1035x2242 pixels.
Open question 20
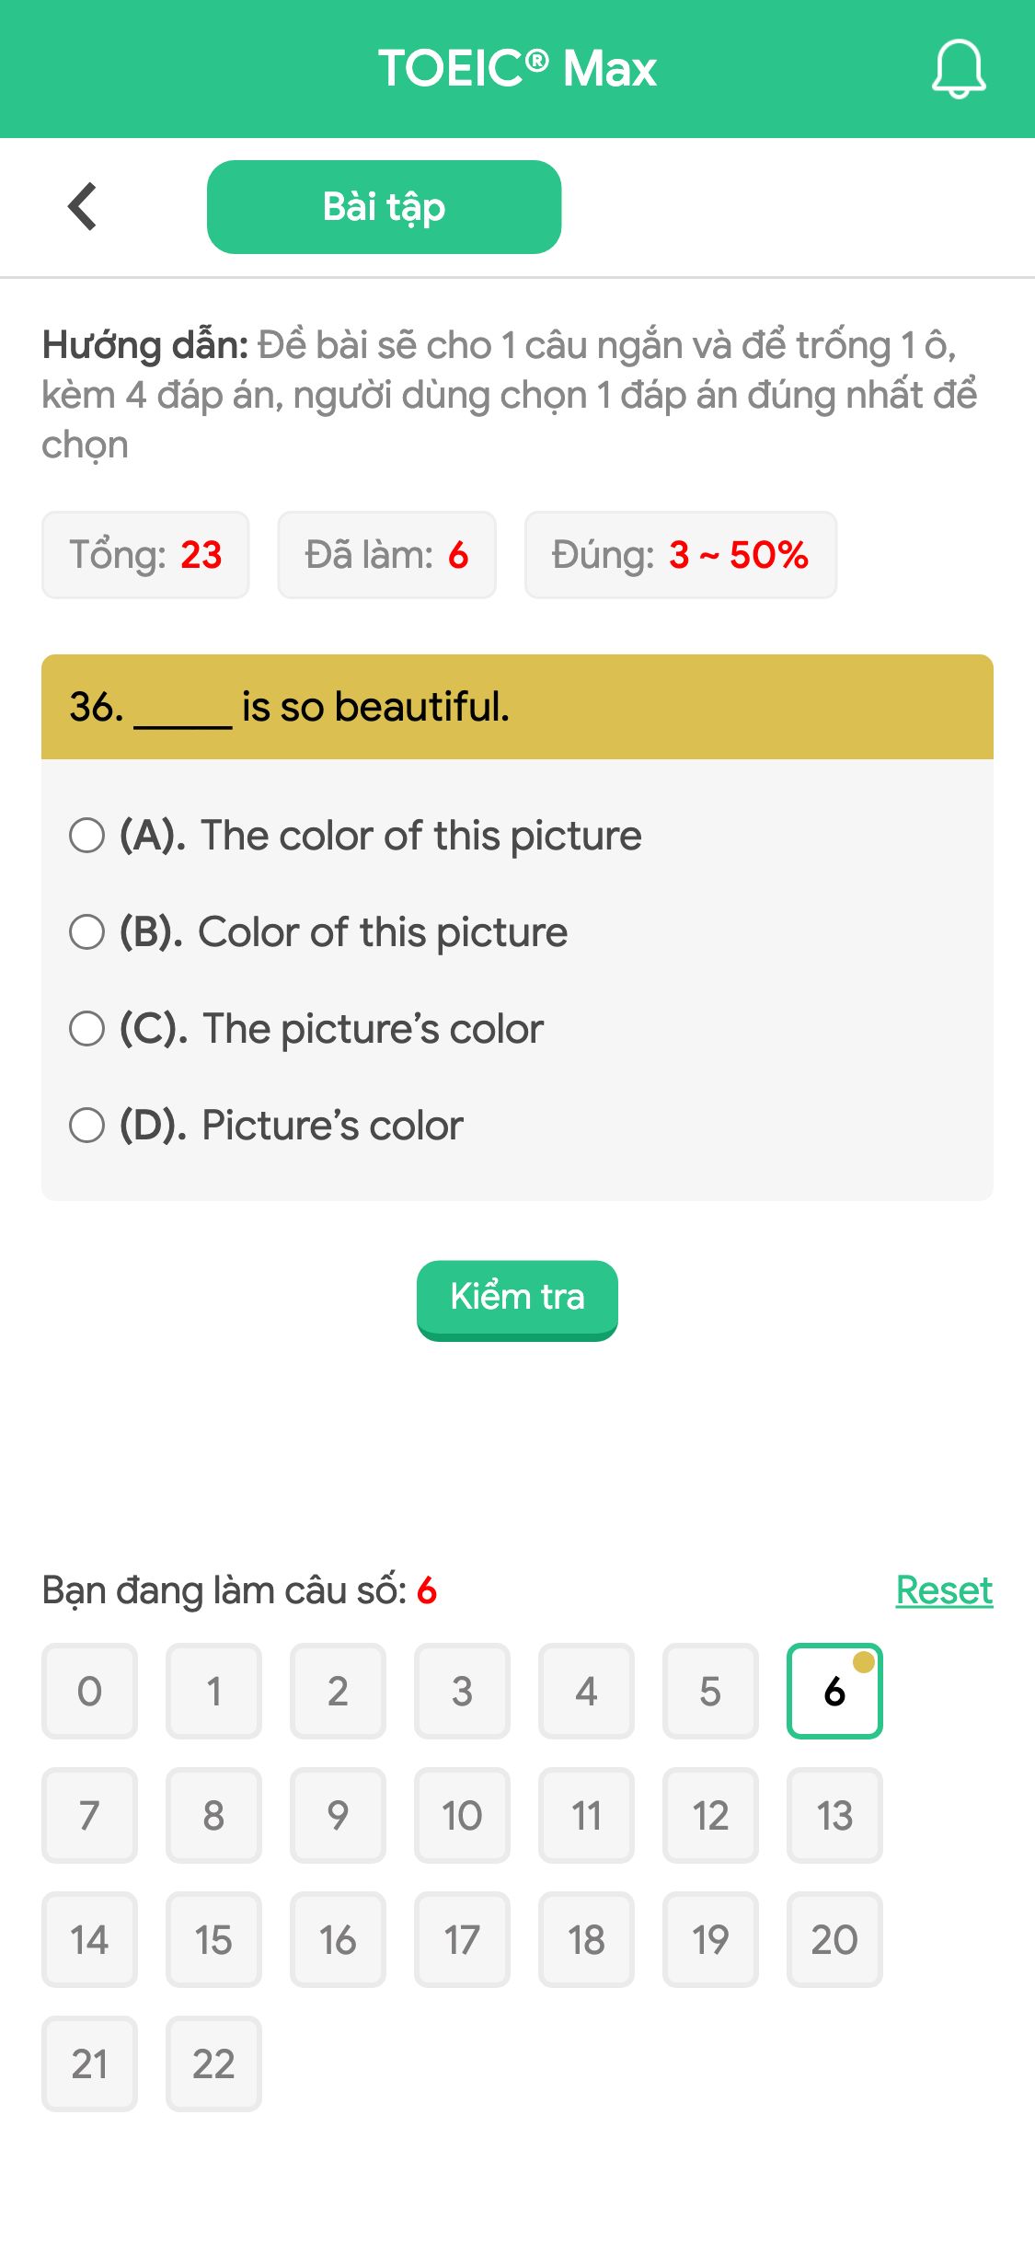pyautogui.click(x=834, y=1940)
